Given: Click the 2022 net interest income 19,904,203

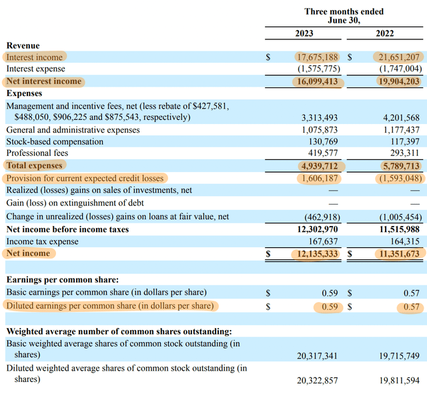Looking at the screenshot, I should [x=399, y=81].
